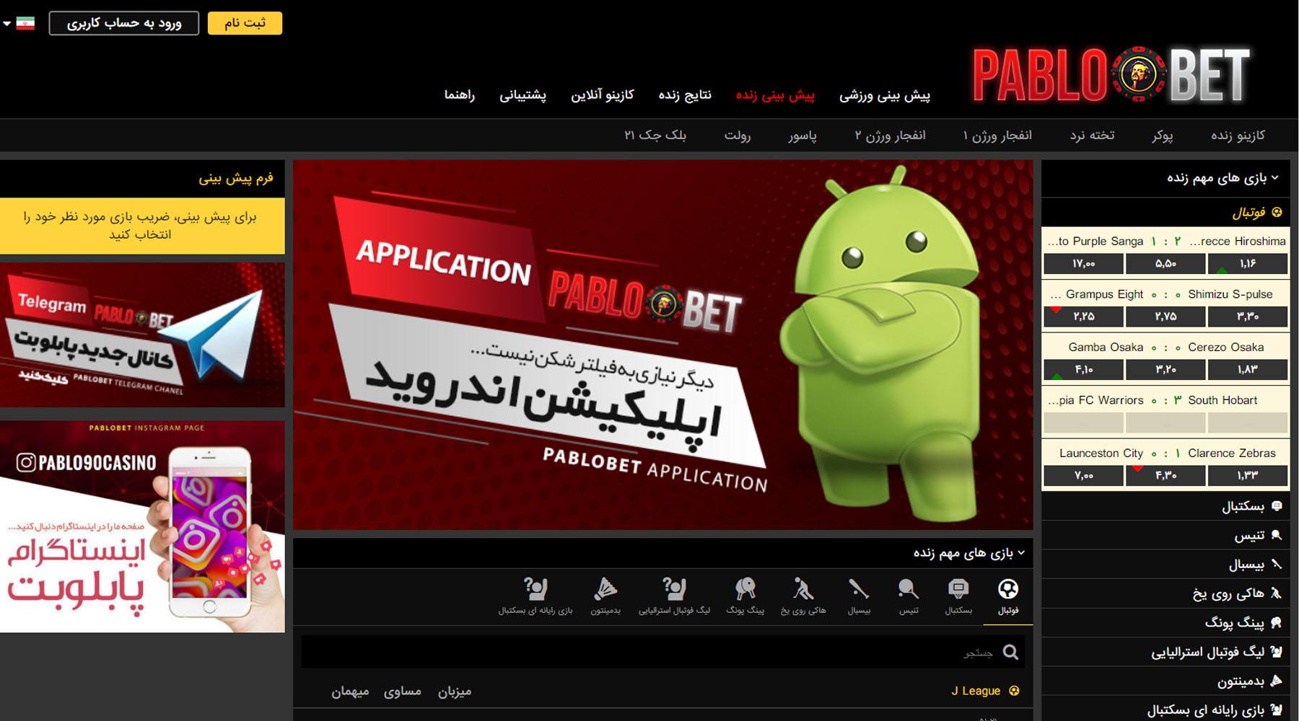Viewport: 1299px width, 721px height.
Task: Open the Iran flag language selector
Action: [19, 23]
